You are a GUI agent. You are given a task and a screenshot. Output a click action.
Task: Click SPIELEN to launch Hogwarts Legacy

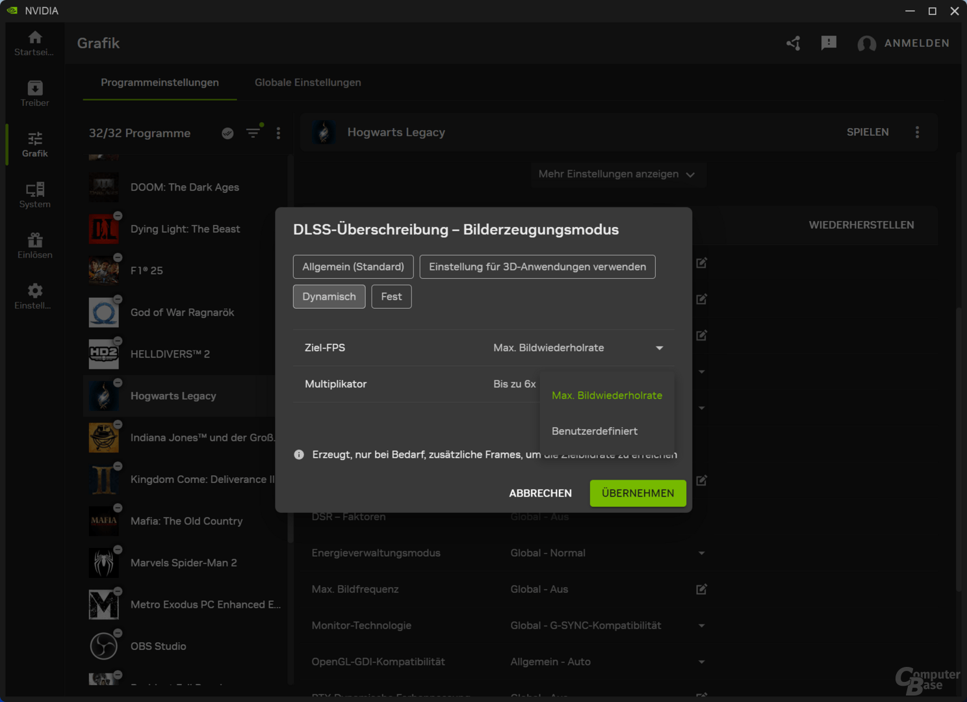(868, 132)
